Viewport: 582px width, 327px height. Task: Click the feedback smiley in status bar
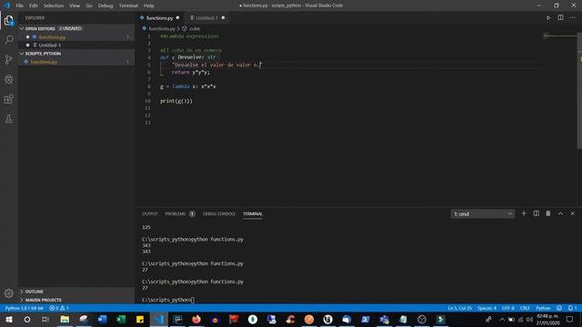[559, 308]
